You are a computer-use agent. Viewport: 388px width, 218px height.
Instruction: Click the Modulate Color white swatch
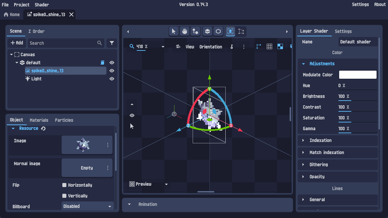click(x=358, y=75)
